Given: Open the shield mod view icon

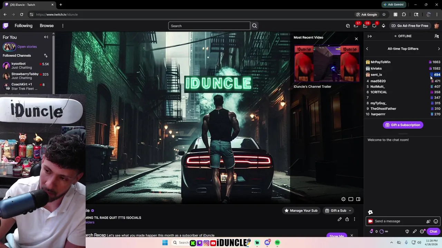Looking at the screenshot, I should tap(407, 231).
